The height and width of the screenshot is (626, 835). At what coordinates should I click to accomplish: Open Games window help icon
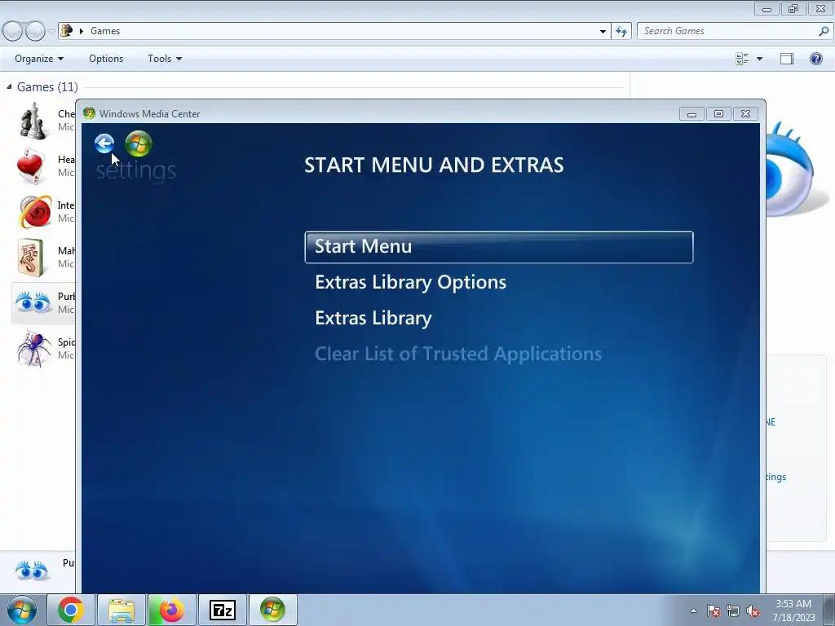point(815,59)
